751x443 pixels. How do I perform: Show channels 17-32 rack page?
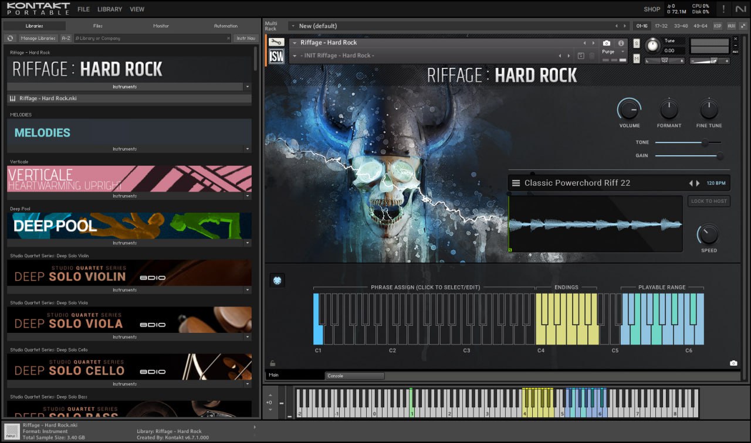(x=661, y=26)
